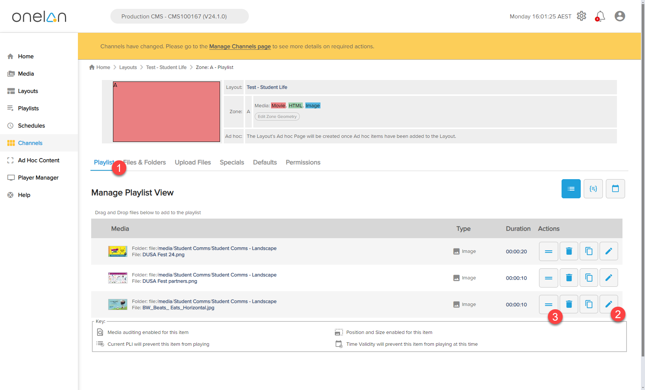
Task: Open the Permissions tab
Action: [x=303, y=163]
